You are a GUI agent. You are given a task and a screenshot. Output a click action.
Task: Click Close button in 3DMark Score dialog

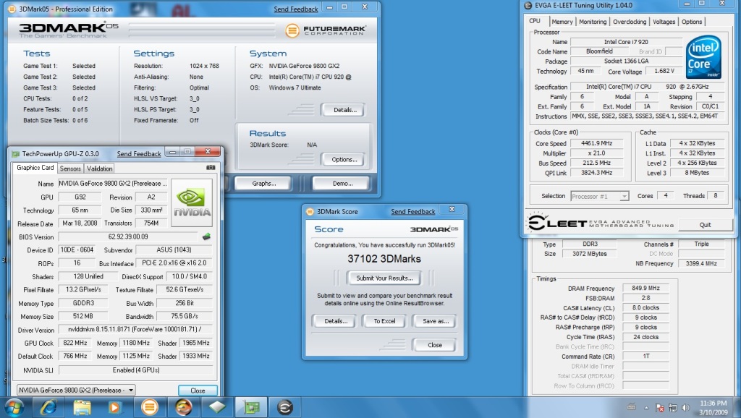(x=434, y=345)
